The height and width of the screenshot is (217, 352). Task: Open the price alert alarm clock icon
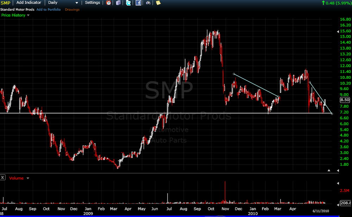[x=108, y=3]
